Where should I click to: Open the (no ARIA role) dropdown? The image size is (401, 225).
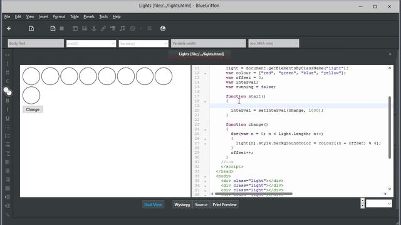pyautogui.click(x=273, y=43)
